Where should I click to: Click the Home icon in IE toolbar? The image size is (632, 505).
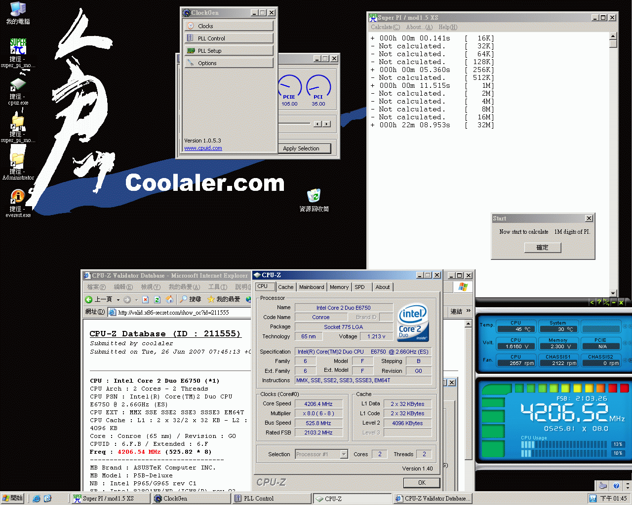[169, 299]
